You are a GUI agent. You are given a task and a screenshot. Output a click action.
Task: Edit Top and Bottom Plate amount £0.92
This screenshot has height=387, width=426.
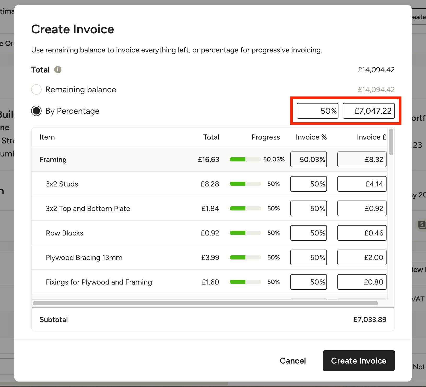[x=362, y=208]
